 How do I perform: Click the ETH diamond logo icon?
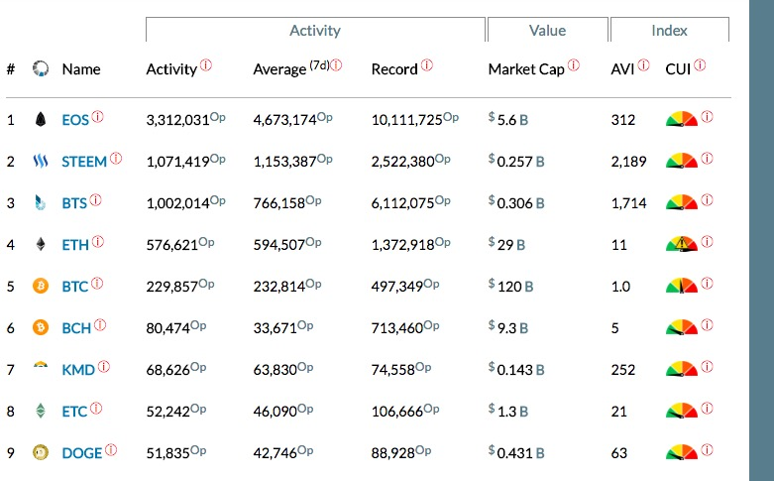click(41, 244)
